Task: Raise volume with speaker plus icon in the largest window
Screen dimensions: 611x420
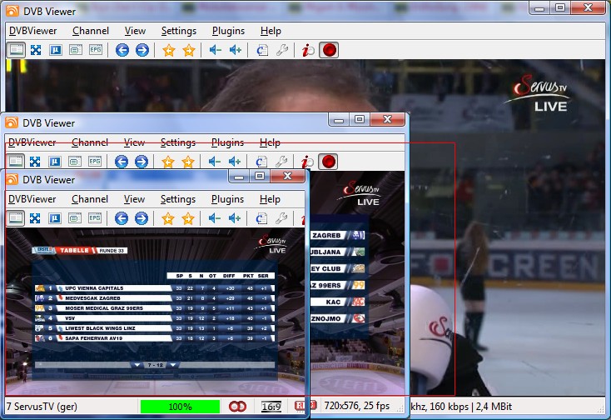Action: coord(235,50)
